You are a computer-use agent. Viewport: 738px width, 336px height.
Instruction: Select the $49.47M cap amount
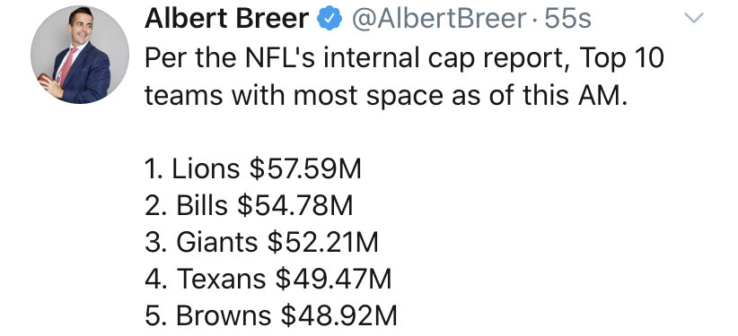pos(333,280)
